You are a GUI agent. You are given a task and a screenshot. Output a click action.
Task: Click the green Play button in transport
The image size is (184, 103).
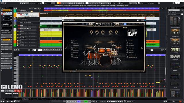pyautogui.click(x=86, y=102)
